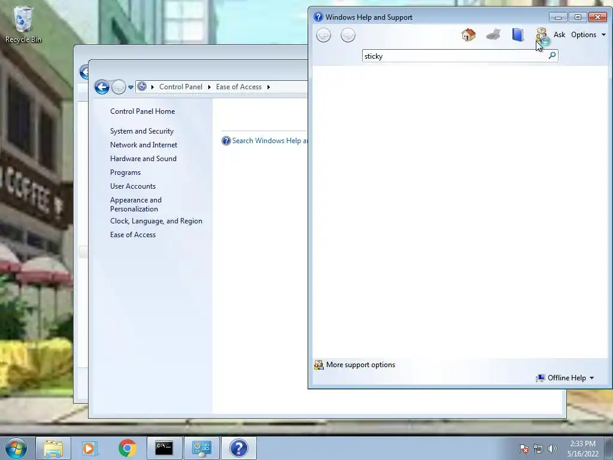This screenshot has width=613, height=460.
Task: Go to Help and Support home
Action: [x=468, y=35]
